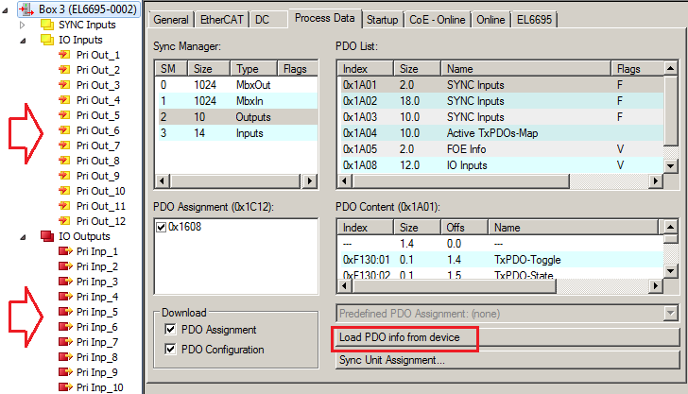Select Sync Manager row 1 MbxIn

point(236,101)
